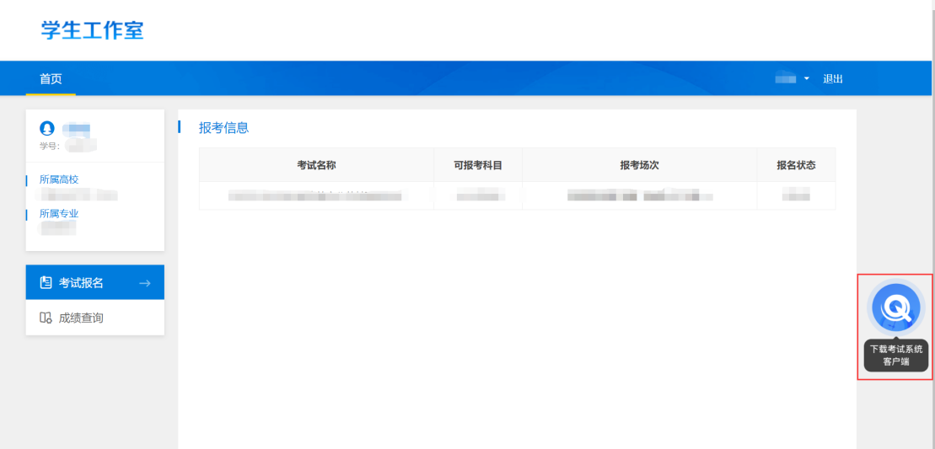The image size is (935, 449).
Task: Select the 考试报名 text in sidebar
Action: [81, 283]
